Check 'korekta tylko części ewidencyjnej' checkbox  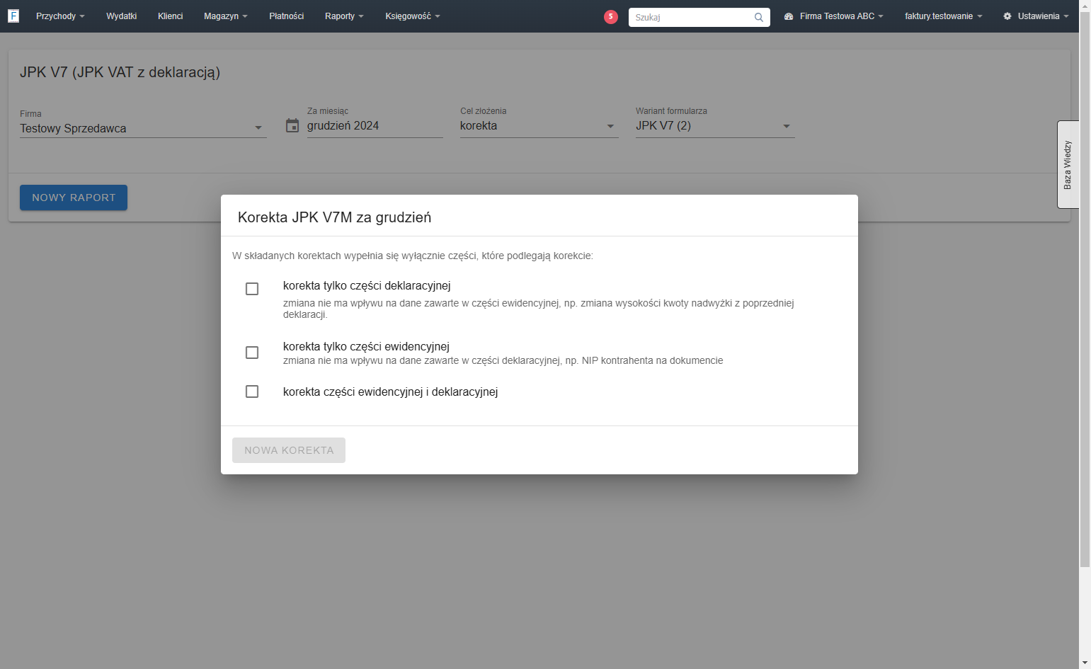252,353
